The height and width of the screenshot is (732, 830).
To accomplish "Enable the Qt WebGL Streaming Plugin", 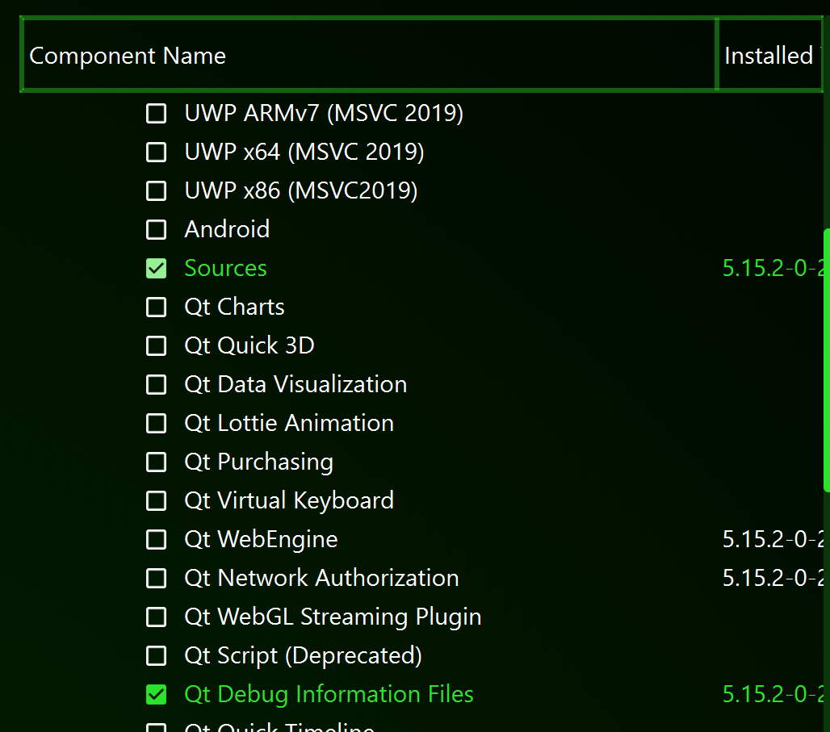I will click(156, 617).
